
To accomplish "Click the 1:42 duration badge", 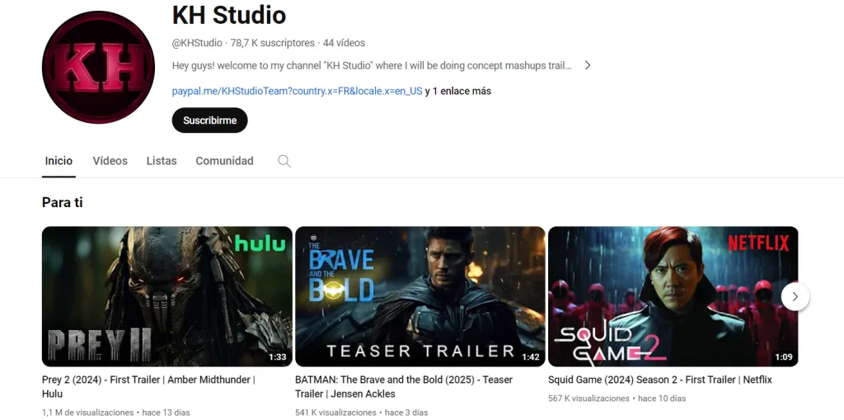I will [530, 357].
